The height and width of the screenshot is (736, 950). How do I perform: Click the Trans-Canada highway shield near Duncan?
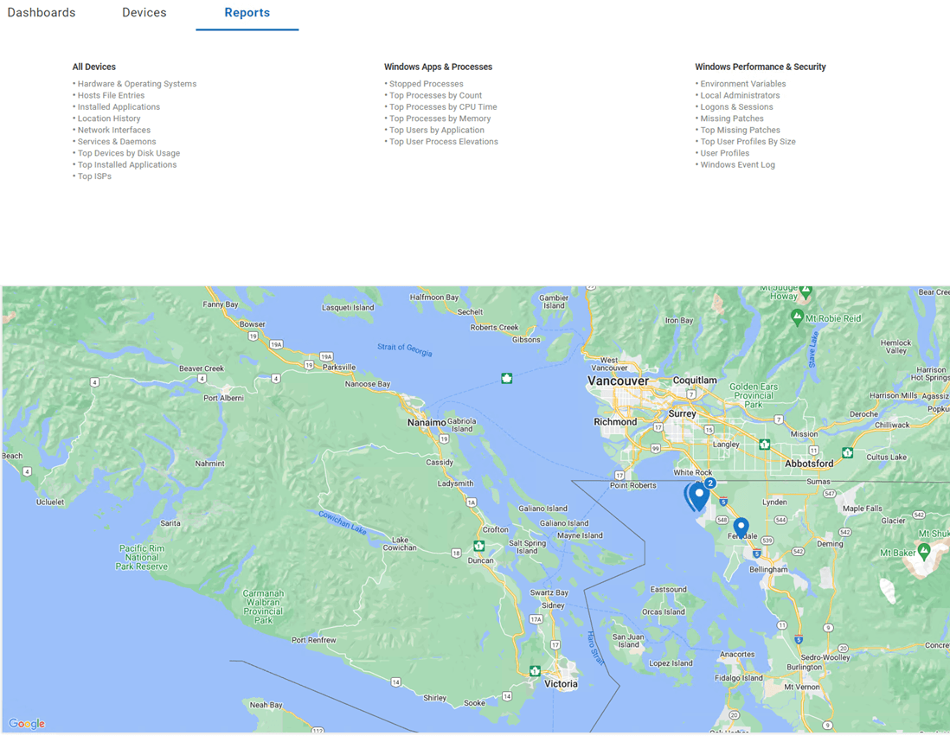tap(478, 547)
